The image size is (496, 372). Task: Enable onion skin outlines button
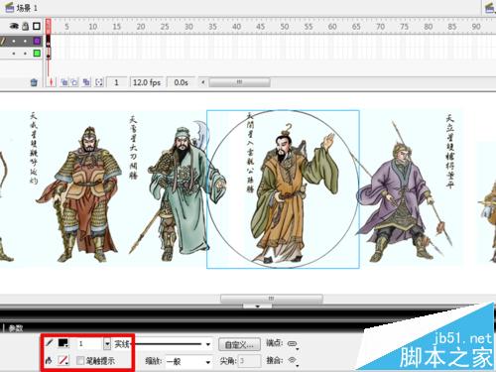[74, 82]
